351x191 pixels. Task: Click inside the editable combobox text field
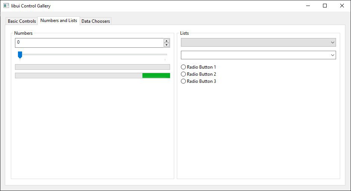[x=255, y=55]
